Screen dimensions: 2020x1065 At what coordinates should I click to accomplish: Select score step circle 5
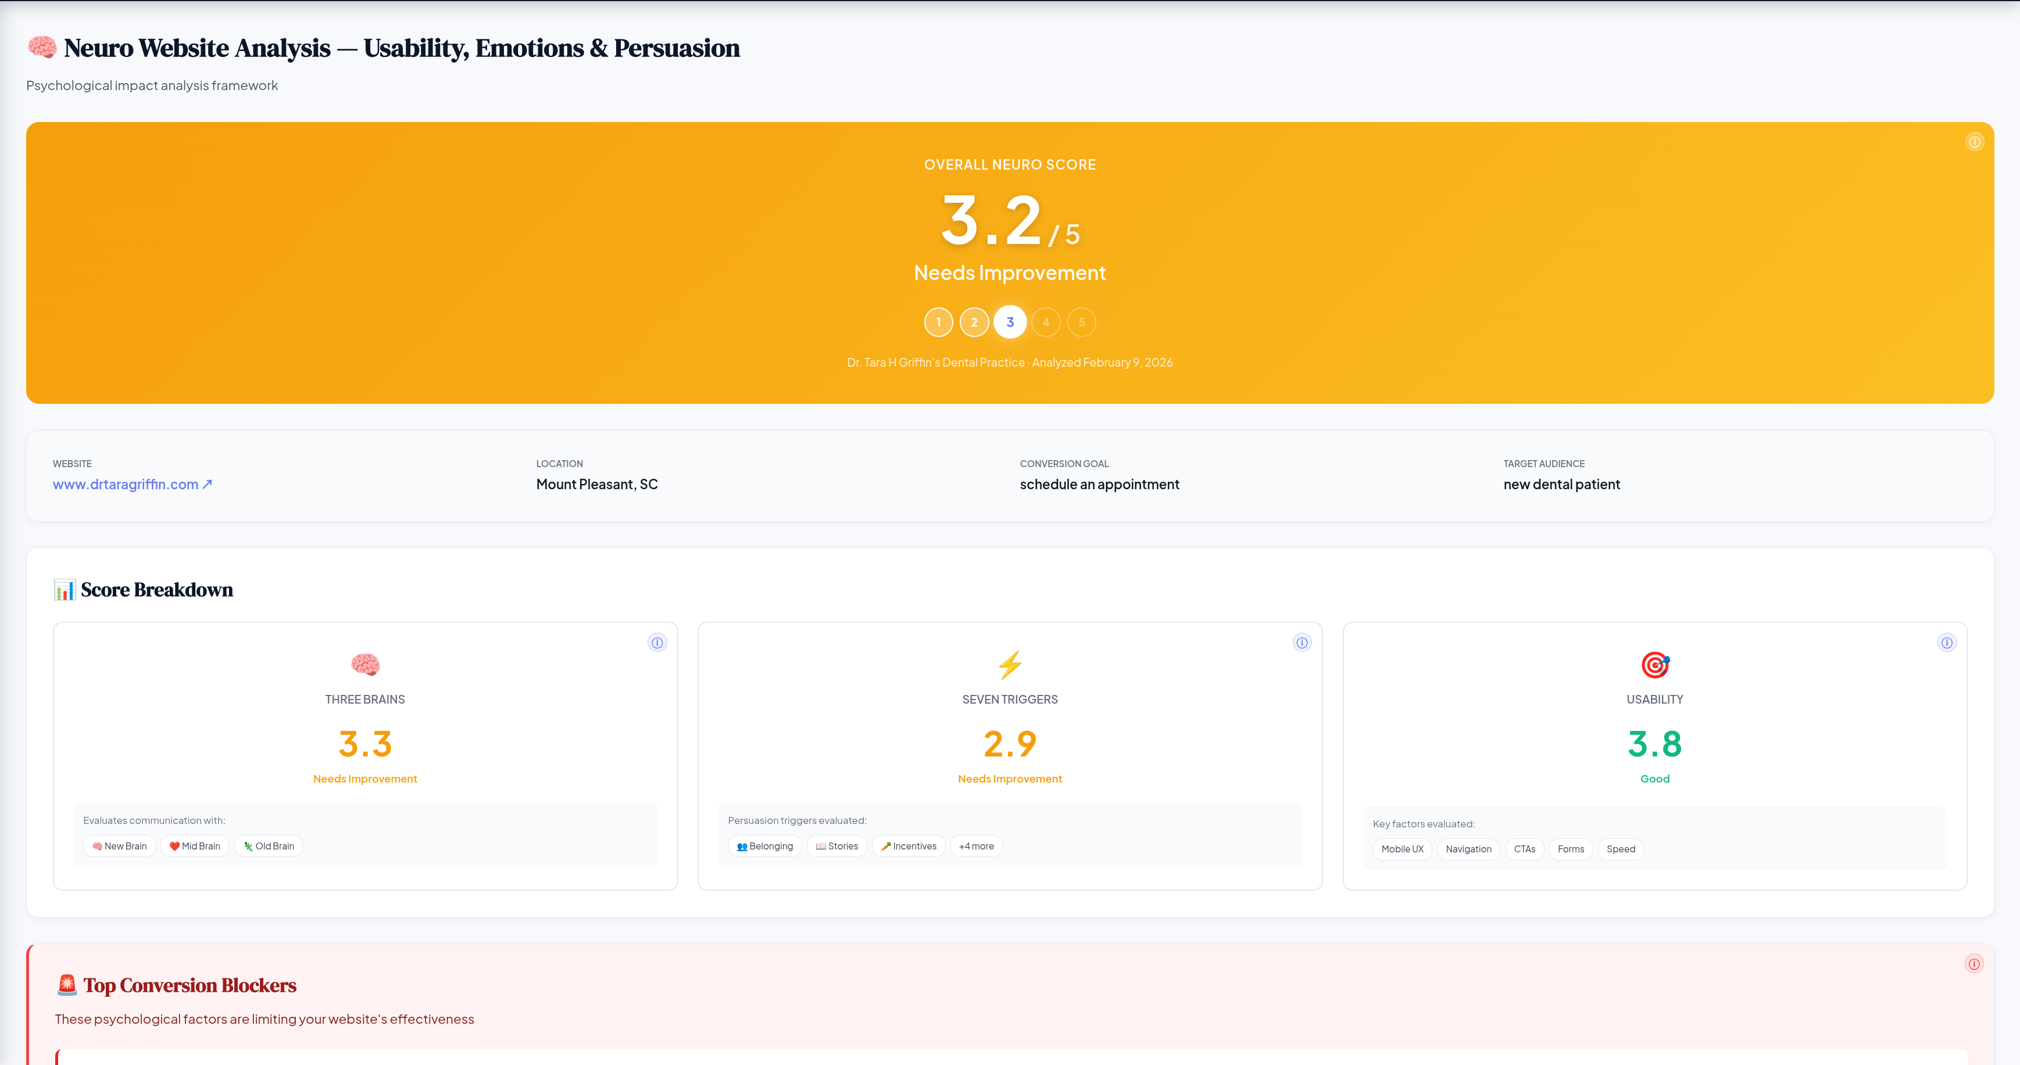pos(1081,322)
